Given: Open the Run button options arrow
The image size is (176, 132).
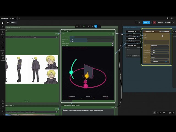Looking at the screenshot, I should (x=151, y=23).
